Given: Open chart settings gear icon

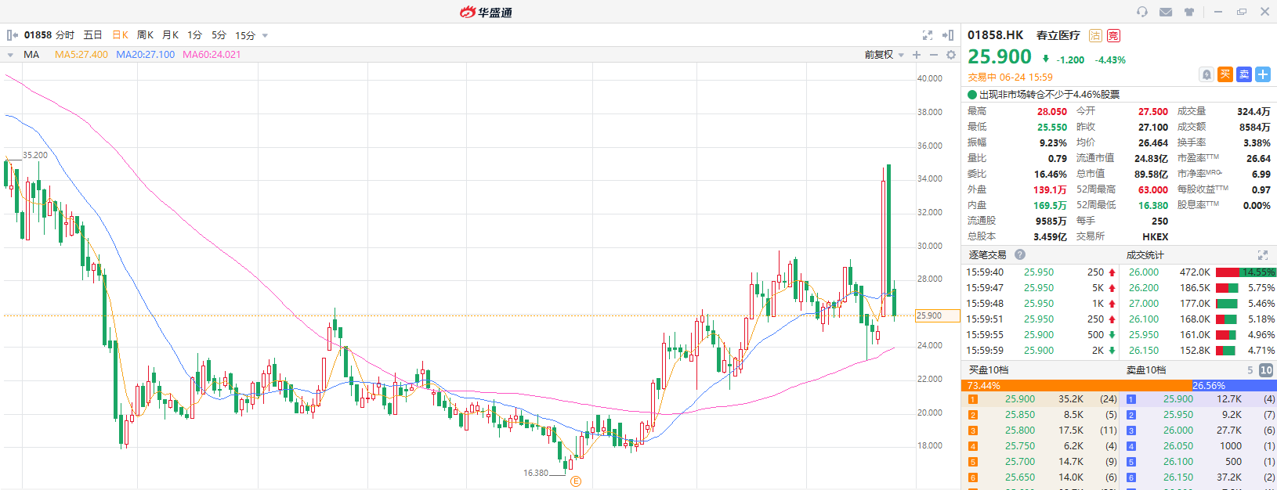Looking at the screenshot, I should pyautogui.click(x=951, y=55).
